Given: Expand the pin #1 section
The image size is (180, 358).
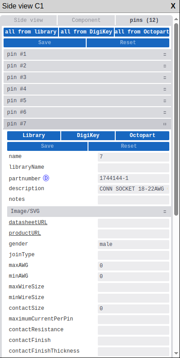Looking at the screenshot, I should (x=87, y=54).
